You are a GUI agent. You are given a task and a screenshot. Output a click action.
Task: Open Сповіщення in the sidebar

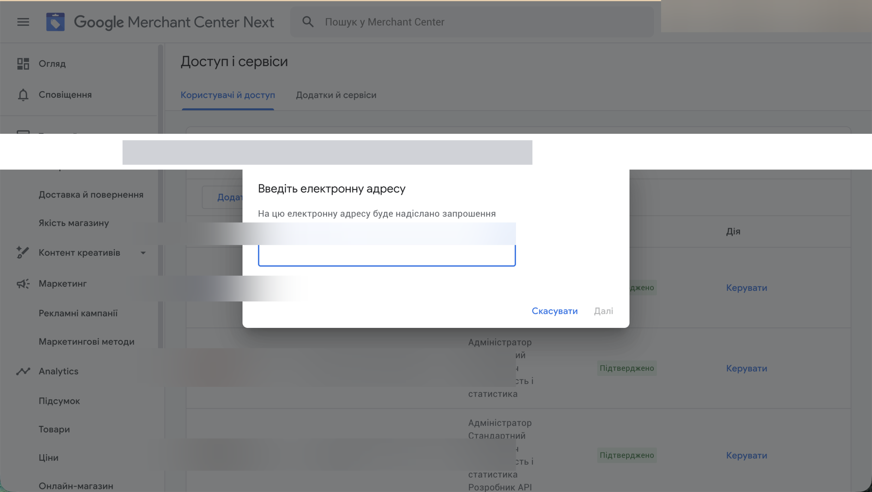[x=65, y=95]
